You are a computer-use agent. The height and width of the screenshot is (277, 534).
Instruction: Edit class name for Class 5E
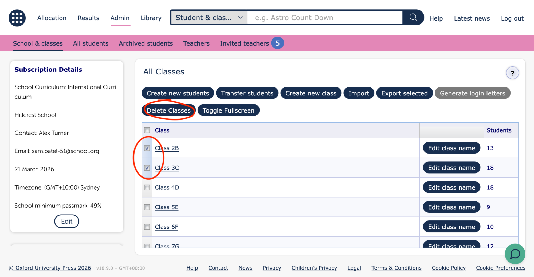pos(451,207)
